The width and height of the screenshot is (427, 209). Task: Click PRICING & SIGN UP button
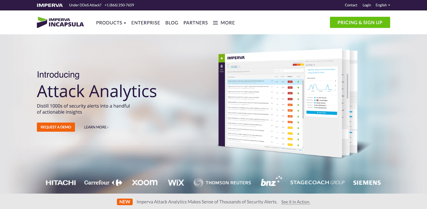(x=360, y=22)
